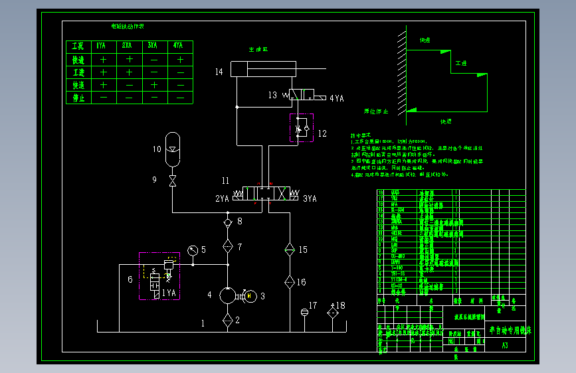This screenshot has height=373, width=576.
Task: Click the 2YA label left of valve 11
Action: pyautogui.click(x=222, y=198)
